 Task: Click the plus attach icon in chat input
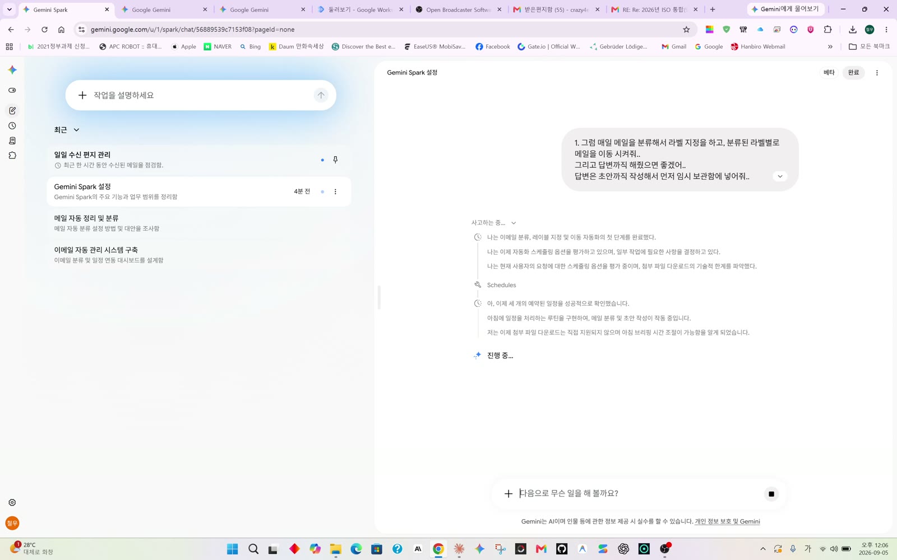pos(508,493)
